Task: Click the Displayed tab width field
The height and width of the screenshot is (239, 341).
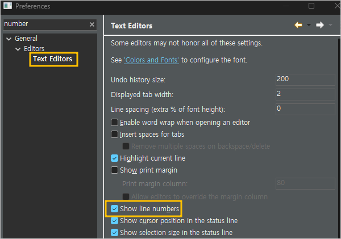Action: pyautogui.click(x=305, y=94)
